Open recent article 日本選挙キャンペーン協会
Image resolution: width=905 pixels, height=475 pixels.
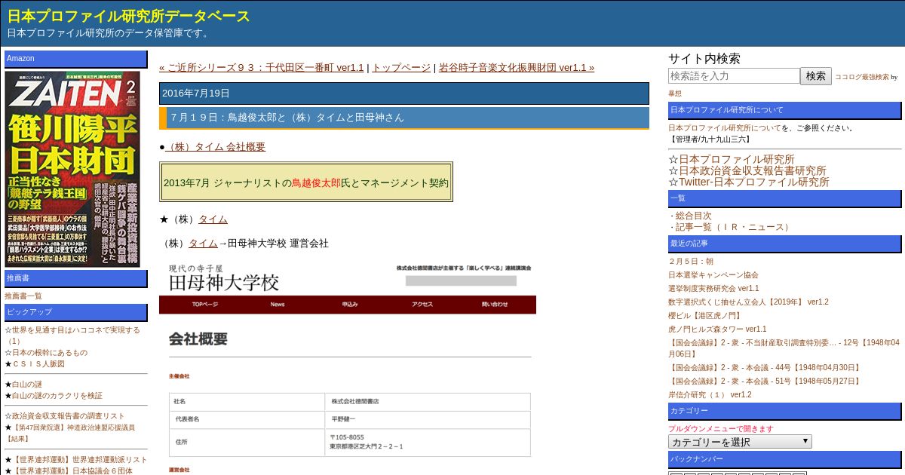click(713, 275)
